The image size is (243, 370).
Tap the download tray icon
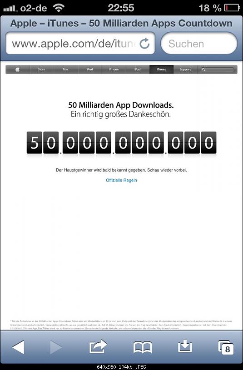point(185,345)
